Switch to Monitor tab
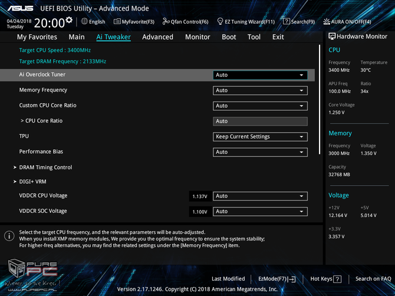 pyautogui.click(x=197, y=37)
